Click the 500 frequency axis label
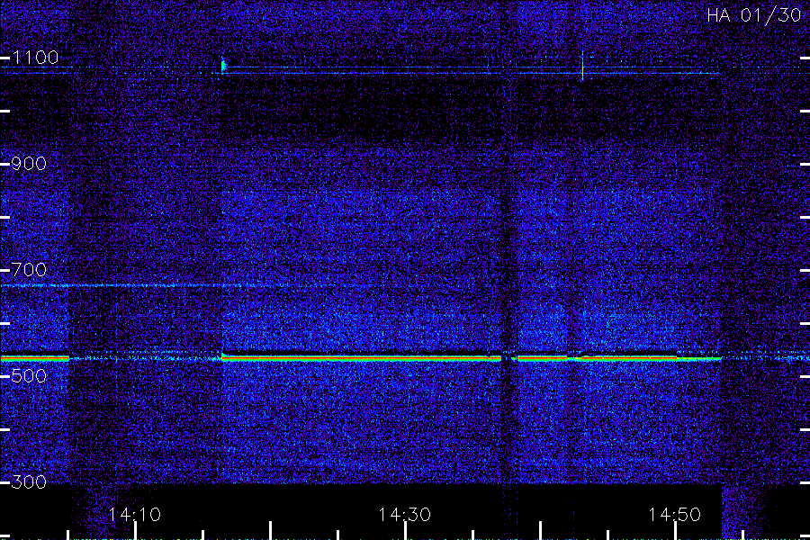The width and height of the screenshot is (810, 540). pos(29,375)
